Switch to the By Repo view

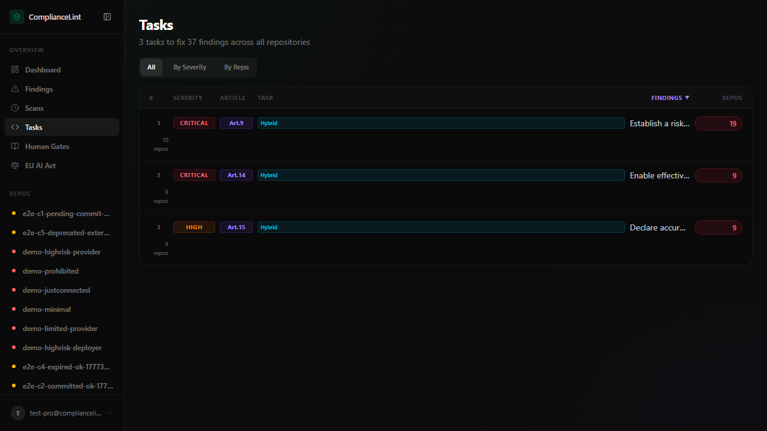pyautogui.click(x=236, y=67)
